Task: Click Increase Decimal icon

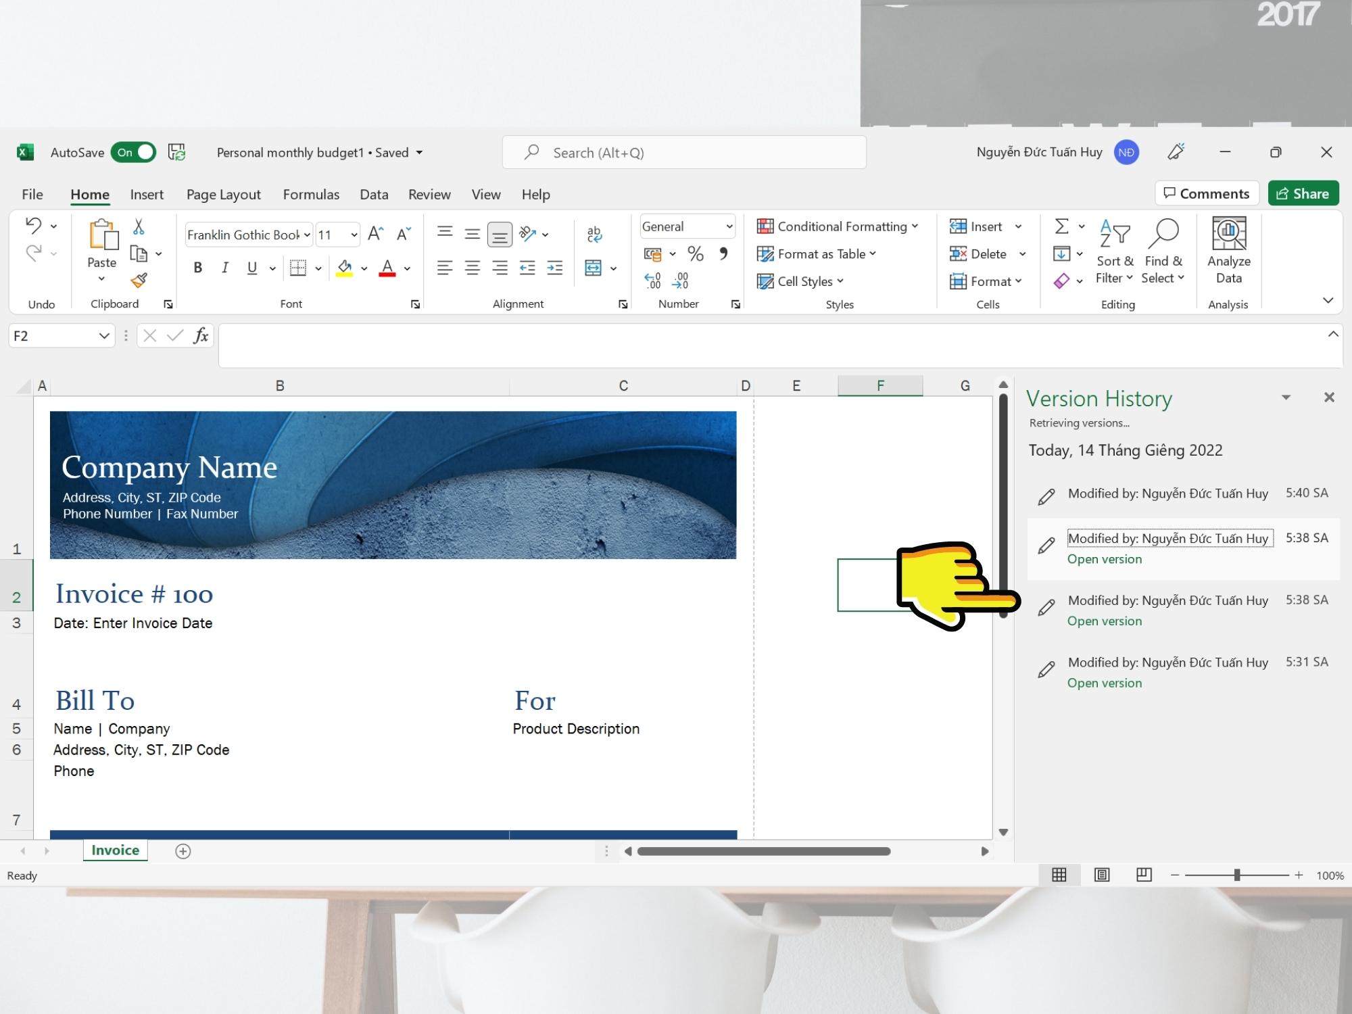Action: pos(652,281)
